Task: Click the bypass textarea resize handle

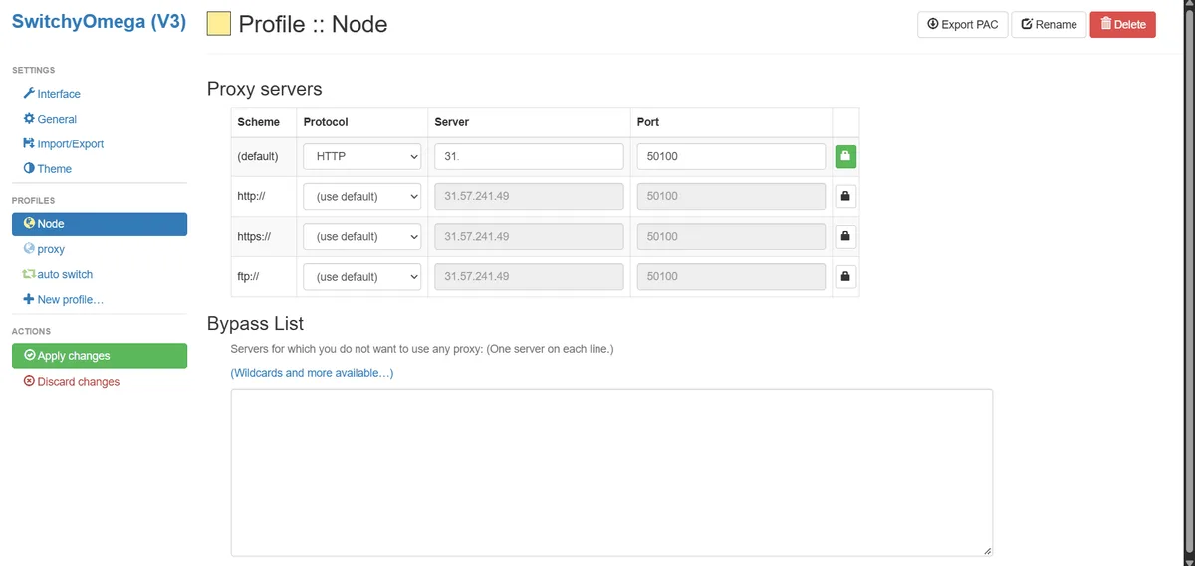Action: (x=987, y=550)
